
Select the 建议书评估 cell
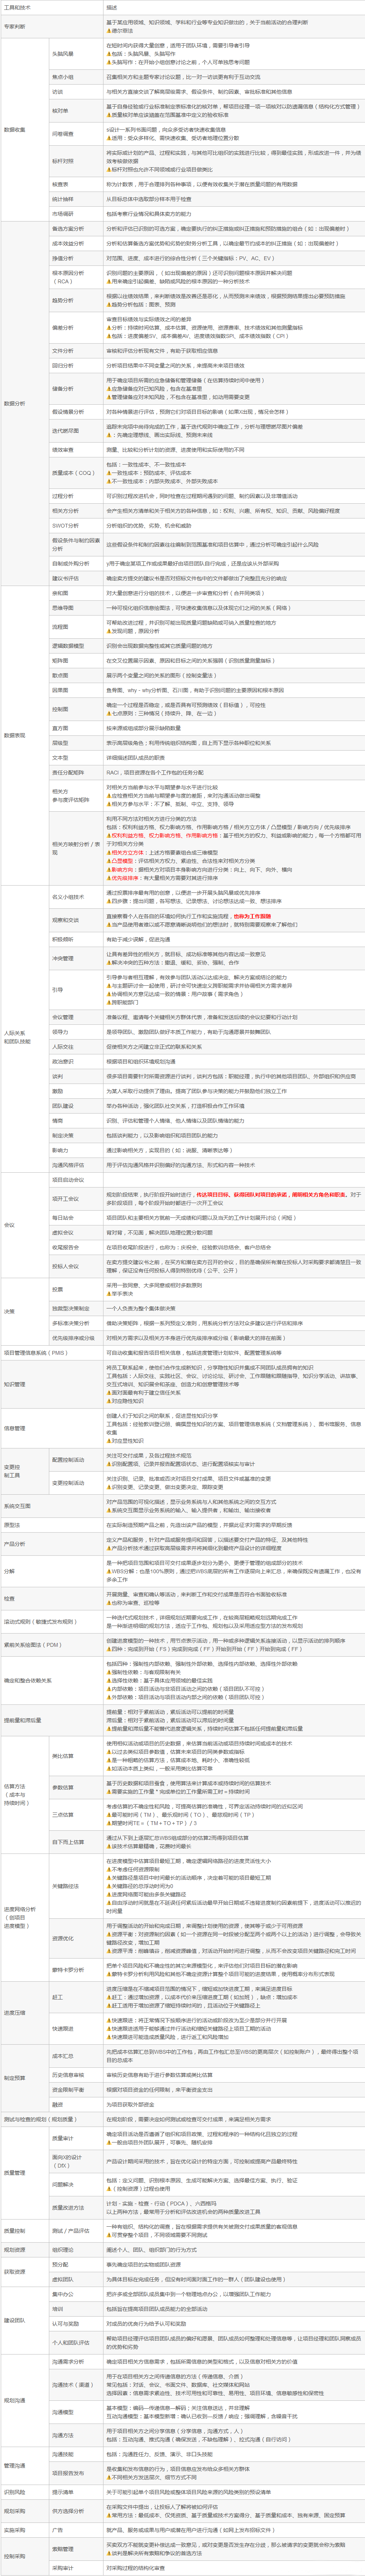tap(76, 578)
